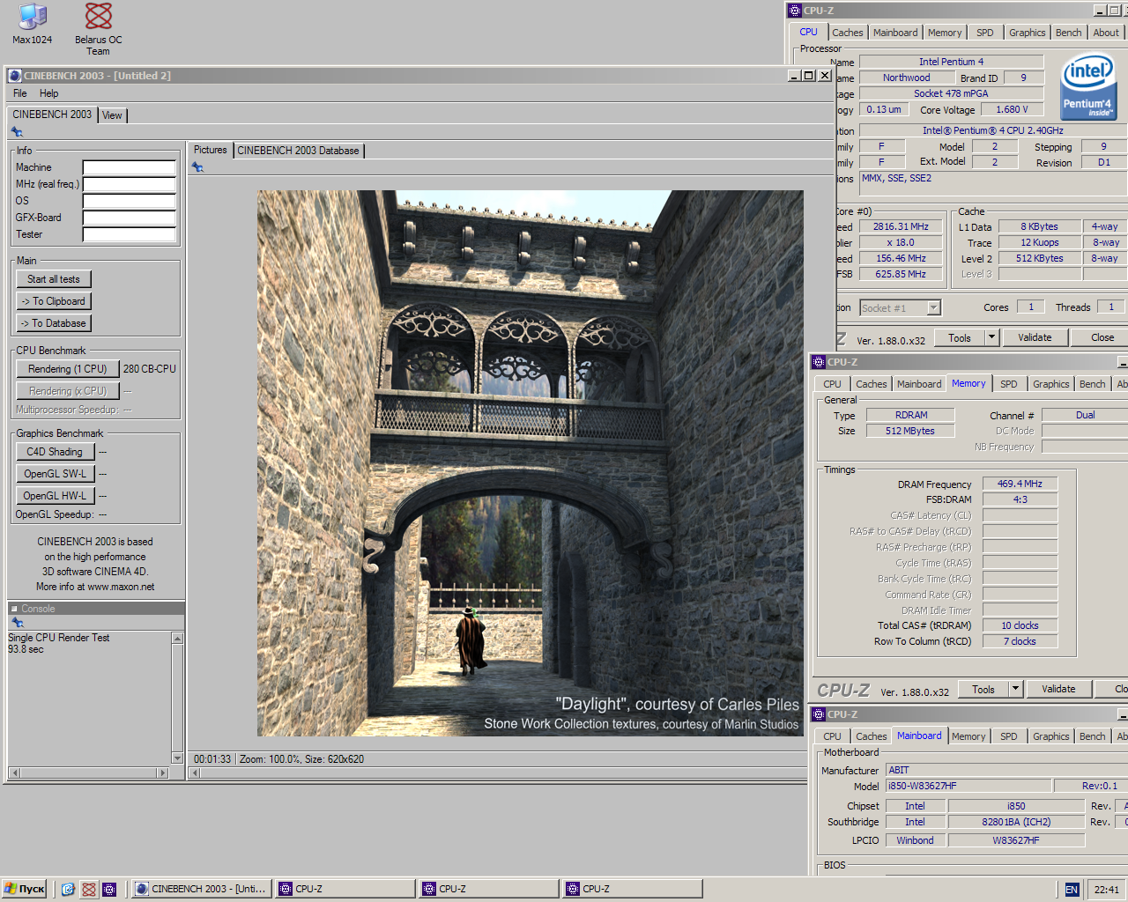Click the MHz (real freq.) input field
1128x902 pixels.
tap(130, 184)
